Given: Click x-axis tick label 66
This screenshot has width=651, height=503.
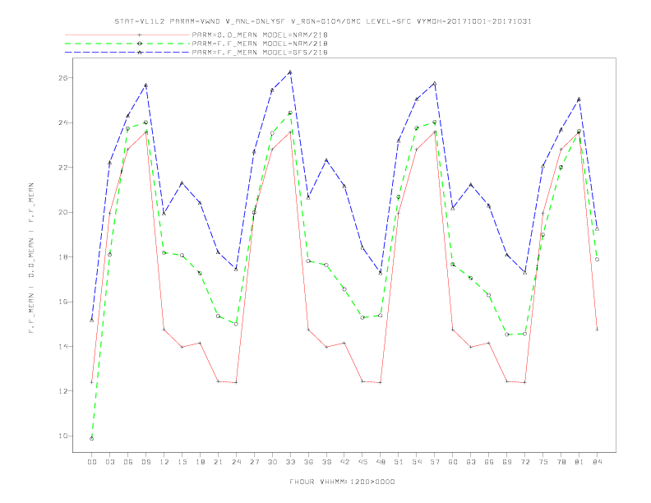Looking at the screenshot, I should click(x=489, y=462).
